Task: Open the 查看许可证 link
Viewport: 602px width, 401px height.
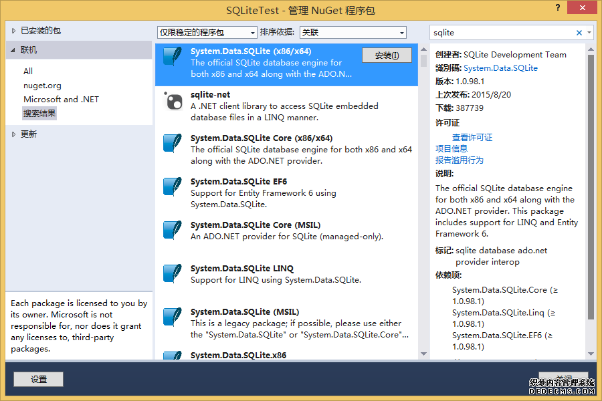Action: coord(472,138)
